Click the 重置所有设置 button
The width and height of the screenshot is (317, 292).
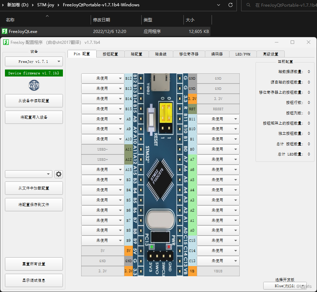pos(33,264)
